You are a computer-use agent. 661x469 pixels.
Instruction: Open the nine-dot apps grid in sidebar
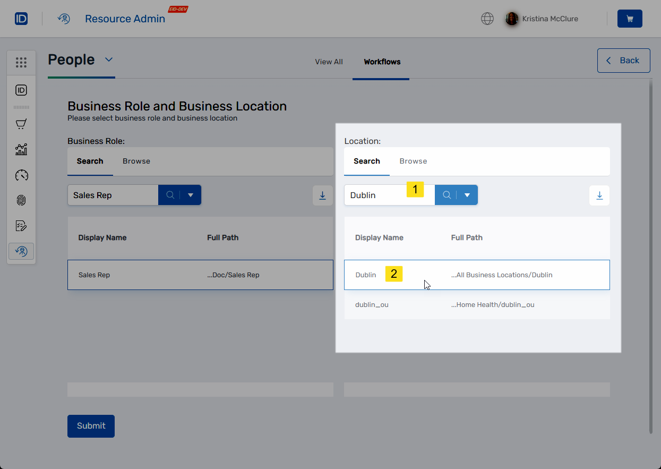pos(21,63)
